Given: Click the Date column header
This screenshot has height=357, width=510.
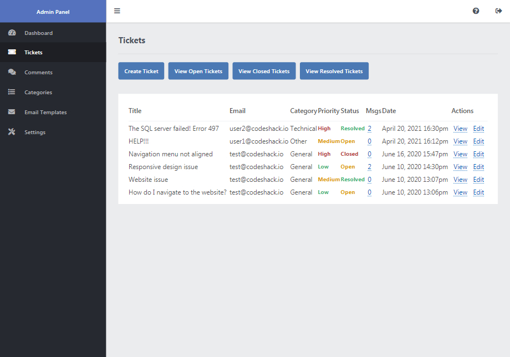Looking at the screenshot, I should pos(389,110).
